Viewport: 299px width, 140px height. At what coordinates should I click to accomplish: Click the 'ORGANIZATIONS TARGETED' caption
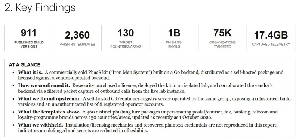coord(222,45)
